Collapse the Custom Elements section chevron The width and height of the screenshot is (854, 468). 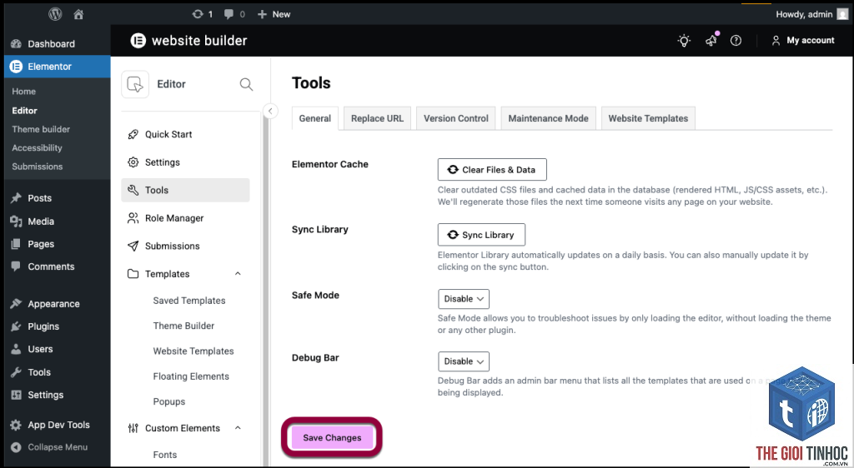click(x=238, y=428)
